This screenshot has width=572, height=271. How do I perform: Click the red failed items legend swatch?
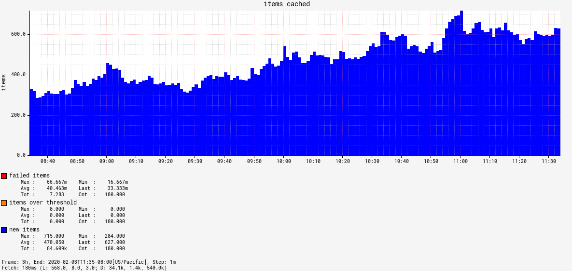(4, 176)
